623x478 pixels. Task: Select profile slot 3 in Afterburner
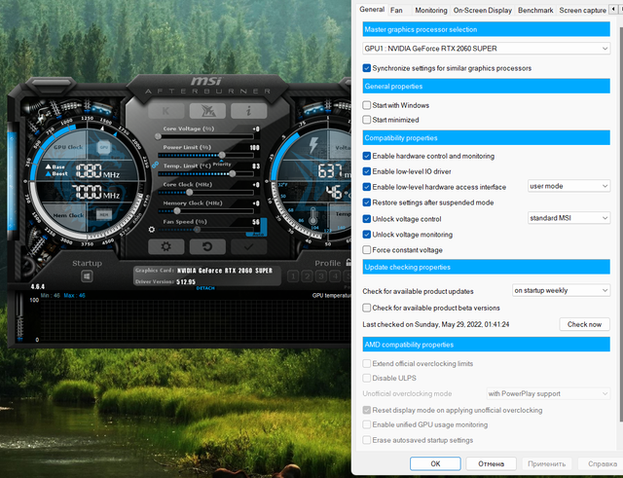point(321,276)
